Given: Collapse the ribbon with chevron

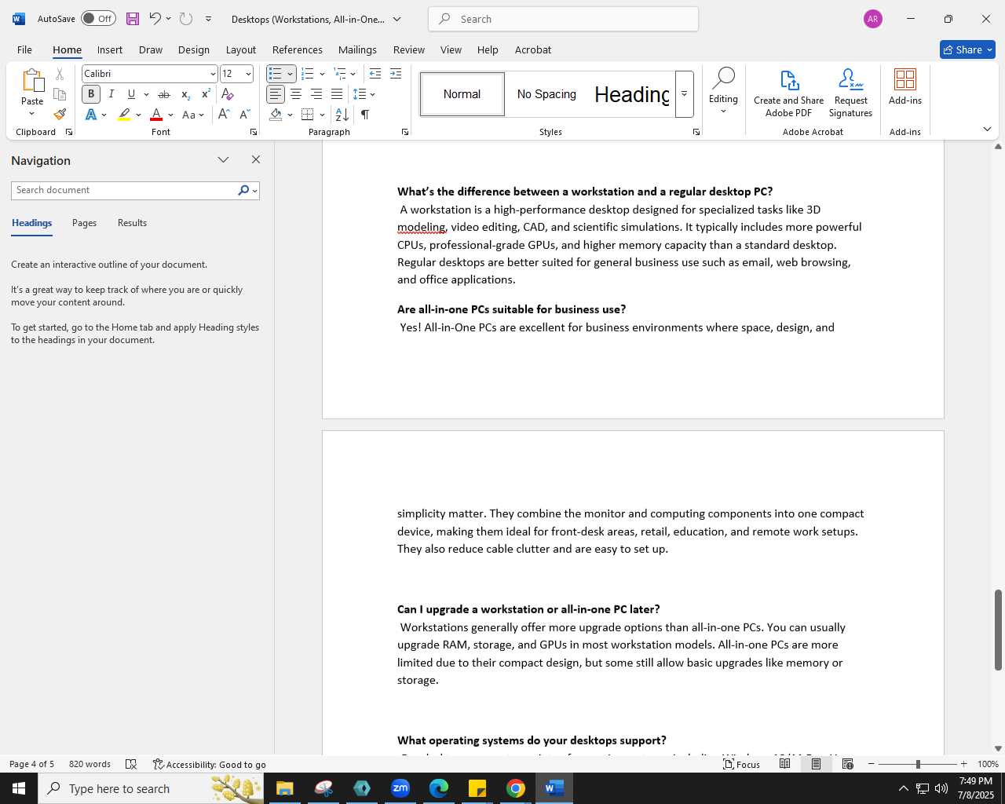Looking at the screenshot, I should click(x=987, y=129).
